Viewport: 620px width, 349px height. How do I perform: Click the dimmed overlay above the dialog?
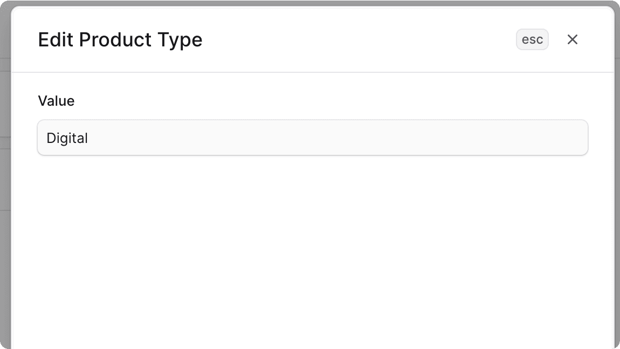[310, 3]
